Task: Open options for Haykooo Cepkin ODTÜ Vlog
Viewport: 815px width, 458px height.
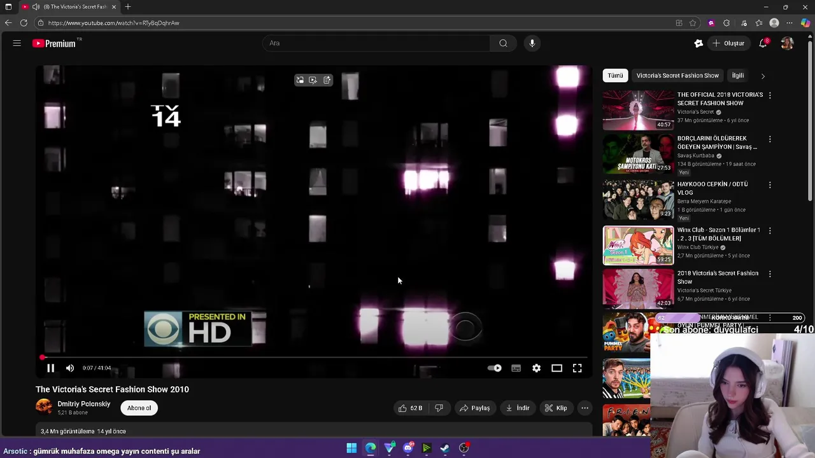Action: click(770, 184)
